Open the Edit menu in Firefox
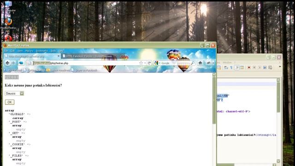 click(x=12, y=51)
